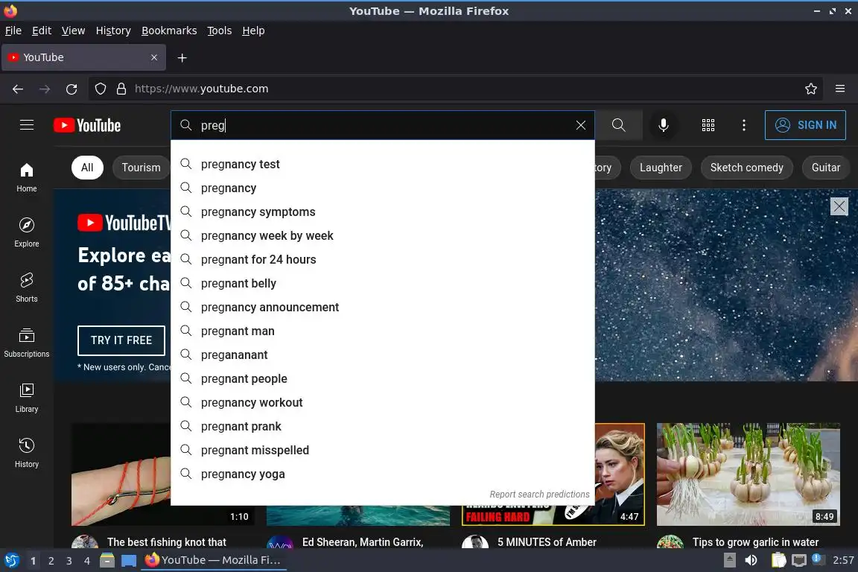Open the Tools menu
This screenshot has height=572, width=858.
click(220, 31)
